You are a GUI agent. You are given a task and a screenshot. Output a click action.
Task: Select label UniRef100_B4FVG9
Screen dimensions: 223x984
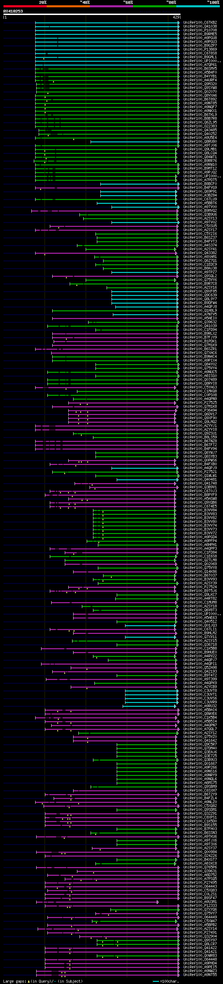point(200,188)
